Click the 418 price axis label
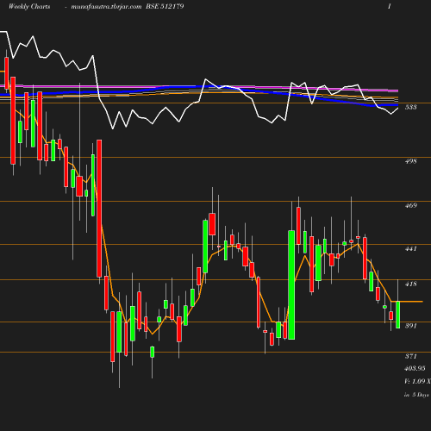431x431 pixels. [x=410, y=284]
